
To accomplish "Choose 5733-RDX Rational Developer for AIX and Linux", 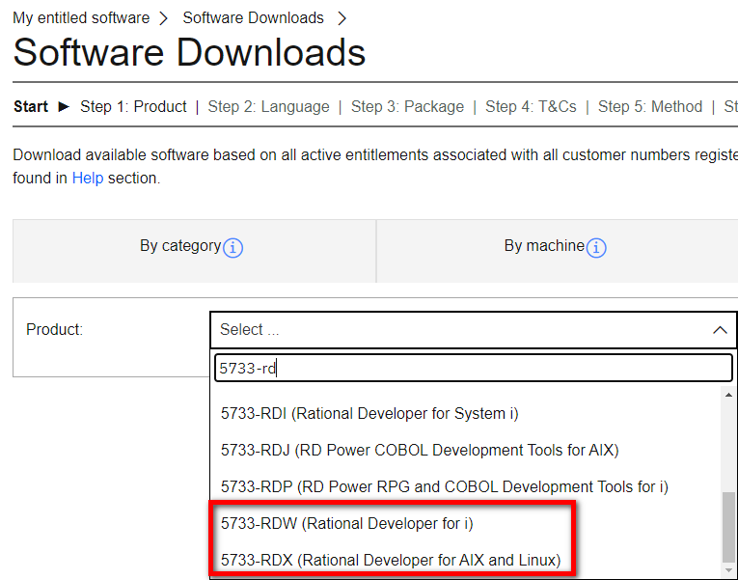I will click(391, 561).
